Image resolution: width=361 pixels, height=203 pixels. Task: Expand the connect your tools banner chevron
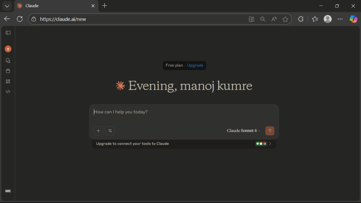[270, 144]
